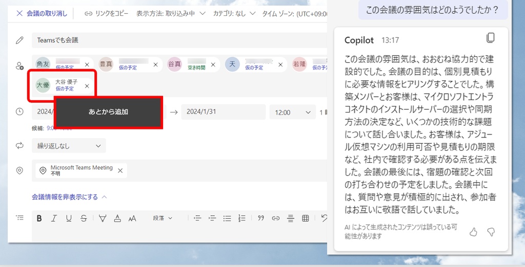Insert a bulleted list
The height and width of the screenshot is (267, 525).
tap(227, 218)
